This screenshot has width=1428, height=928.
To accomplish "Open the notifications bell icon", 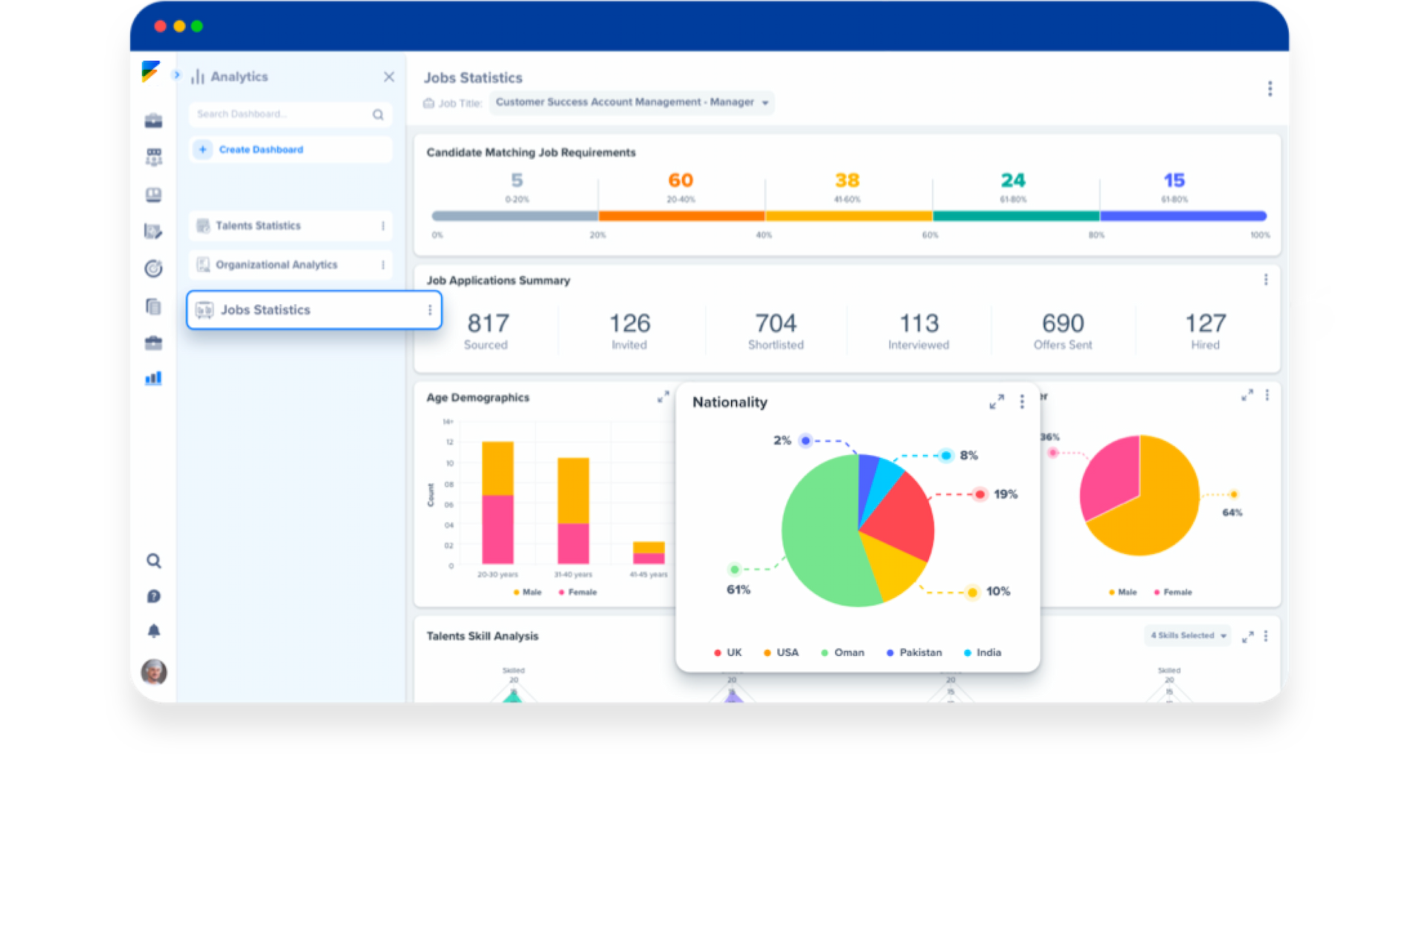I will [153, 631].
